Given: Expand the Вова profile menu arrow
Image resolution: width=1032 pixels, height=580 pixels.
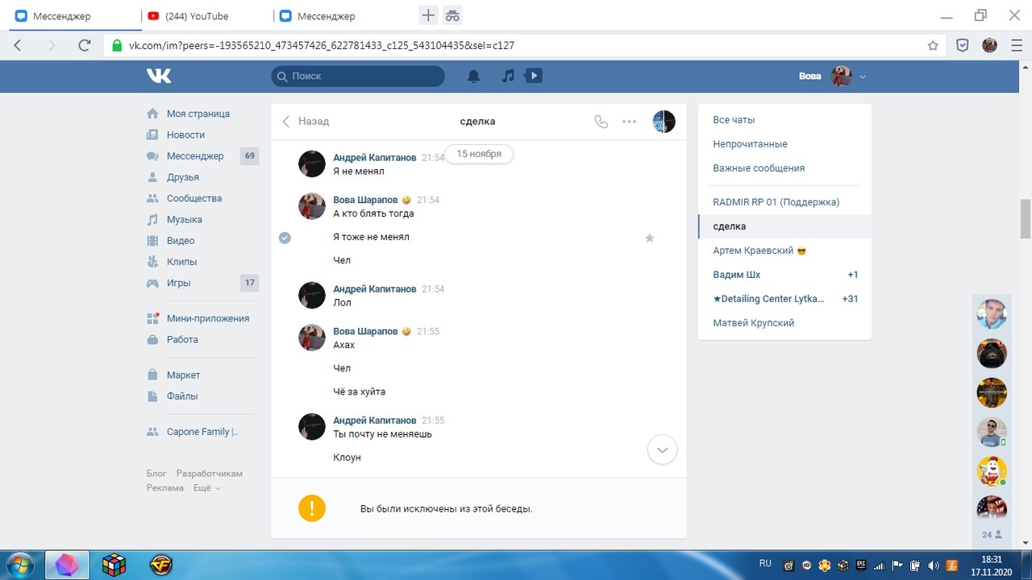Looking at the screenshot, I should [863, 77].
